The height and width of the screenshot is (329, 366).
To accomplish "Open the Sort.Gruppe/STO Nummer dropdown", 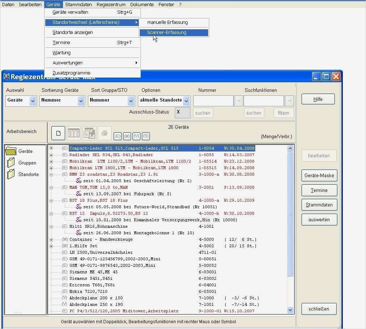I will click(131, 101).
